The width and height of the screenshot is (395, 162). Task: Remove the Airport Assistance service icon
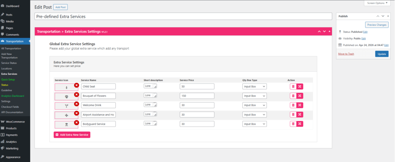point(76,113)
